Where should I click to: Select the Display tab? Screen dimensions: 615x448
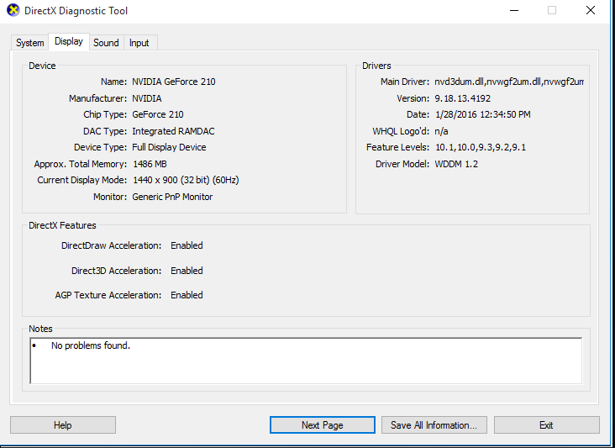[x=69, y=41]
